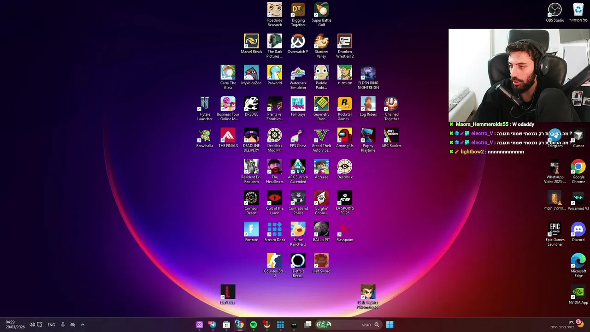Image resolution: width=590 pixels, height=332 pixels.
Task: Open Task View in the taskbar
Action: (x=308, y=325)
